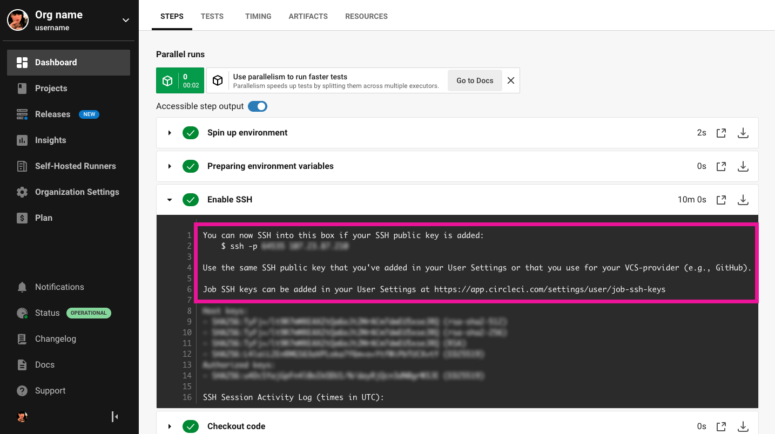Switch to the TIMING tab
Viewport: 775px width, 434px height.
point(258,16)
